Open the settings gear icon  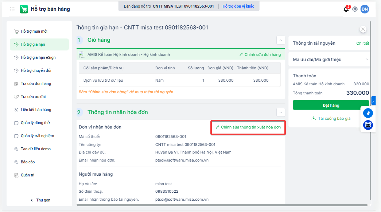tap(355, 9)
